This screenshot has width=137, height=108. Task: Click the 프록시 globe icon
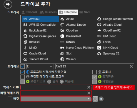(x=100, y=72)
